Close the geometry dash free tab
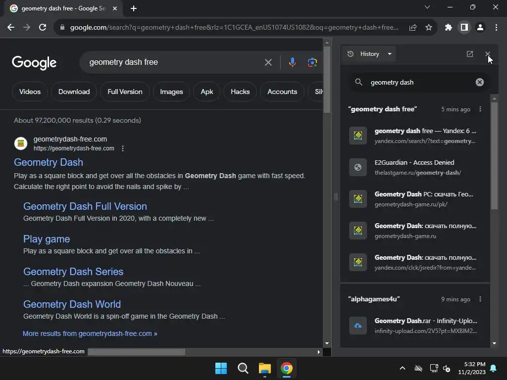The width and height of the screenshot is (507, 380). (x=115, y=8)
